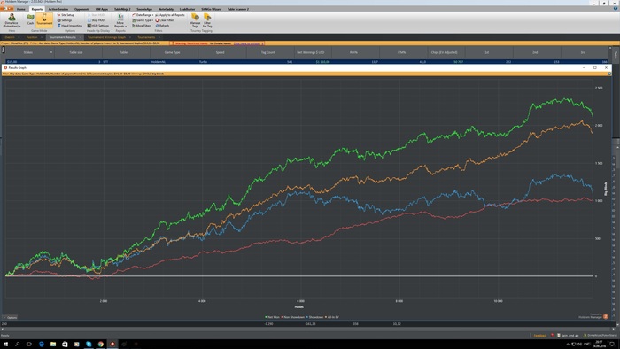
Task: Open Site Setup in Options
Action: tap(66, 15)
